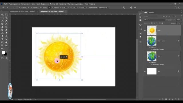Open the Paragraph panel icon

click(140, 37)
